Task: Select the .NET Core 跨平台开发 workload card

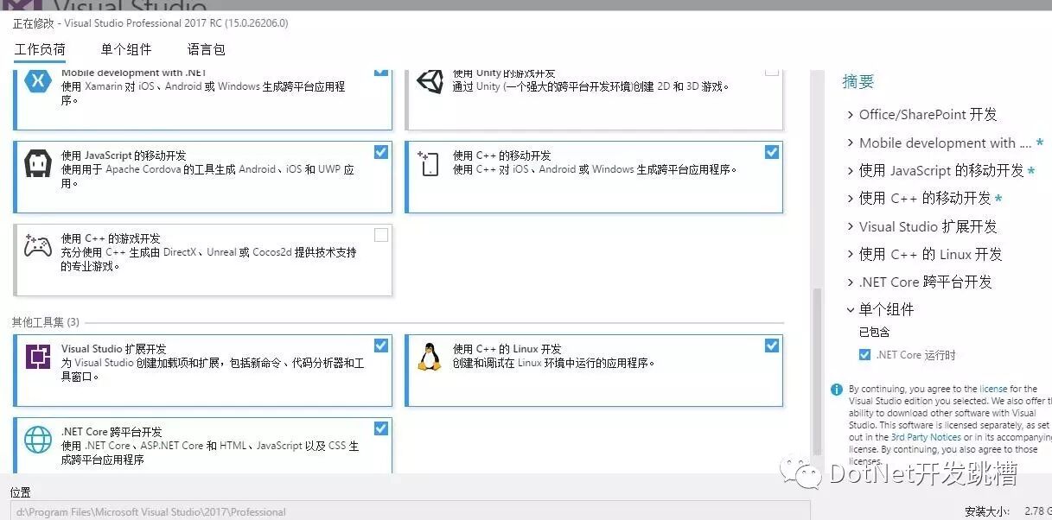Action: coord(203,445)
